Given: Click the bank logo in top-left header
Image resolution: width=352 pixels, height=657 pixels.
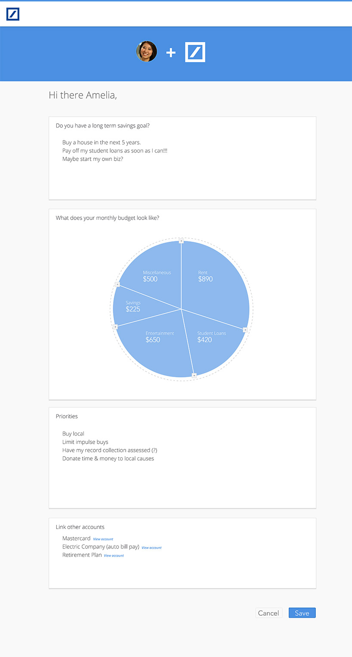Looking at the screenshot, I should [x=13, y=14].
